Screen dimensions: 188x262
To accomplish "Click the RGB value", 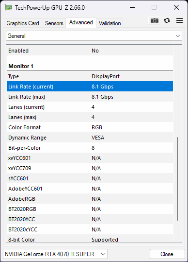I will (x=97, y=127).
